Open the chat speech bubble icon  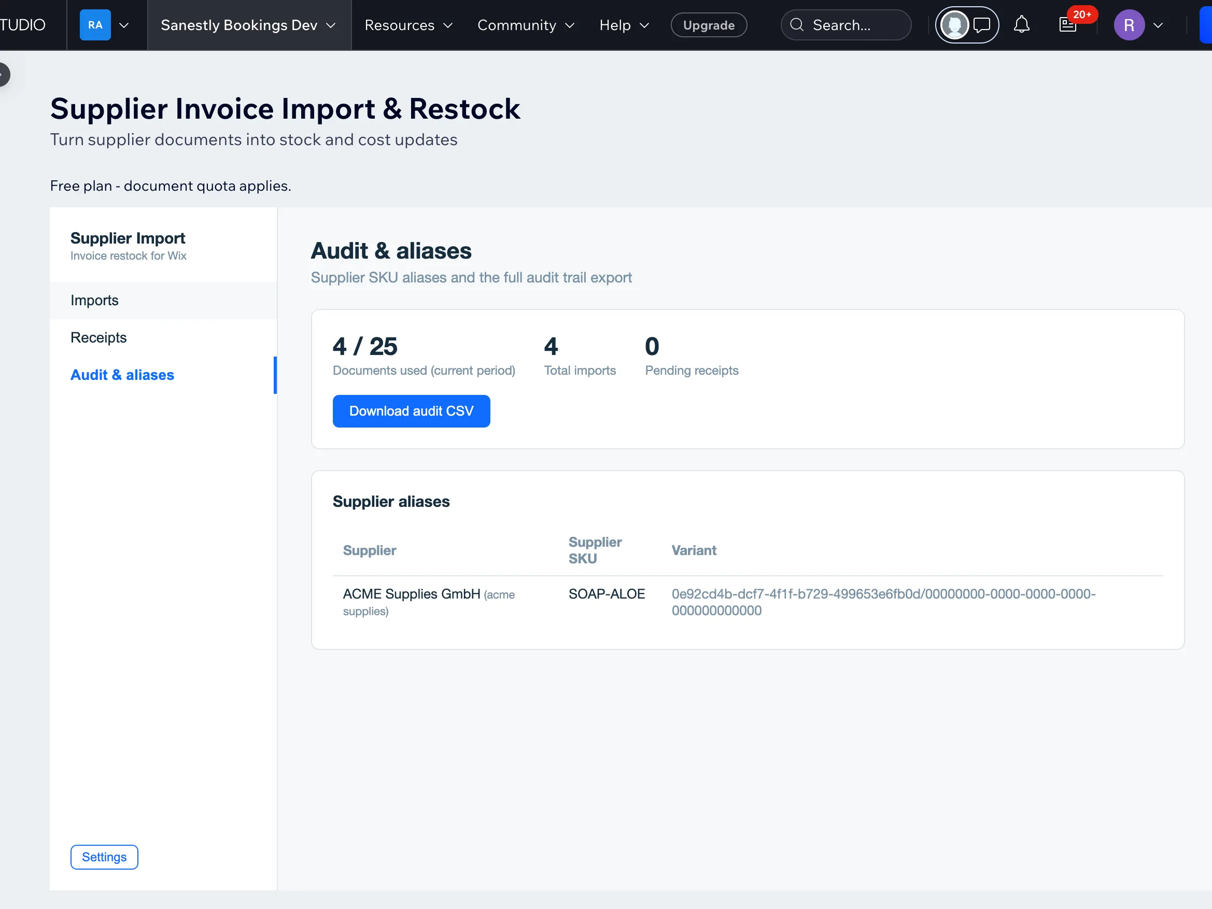[982, 25]
